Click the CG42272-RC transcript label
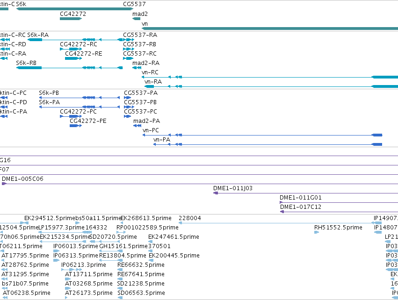The height and width of the screenshot is (300, 398). (x=79, y=44)
